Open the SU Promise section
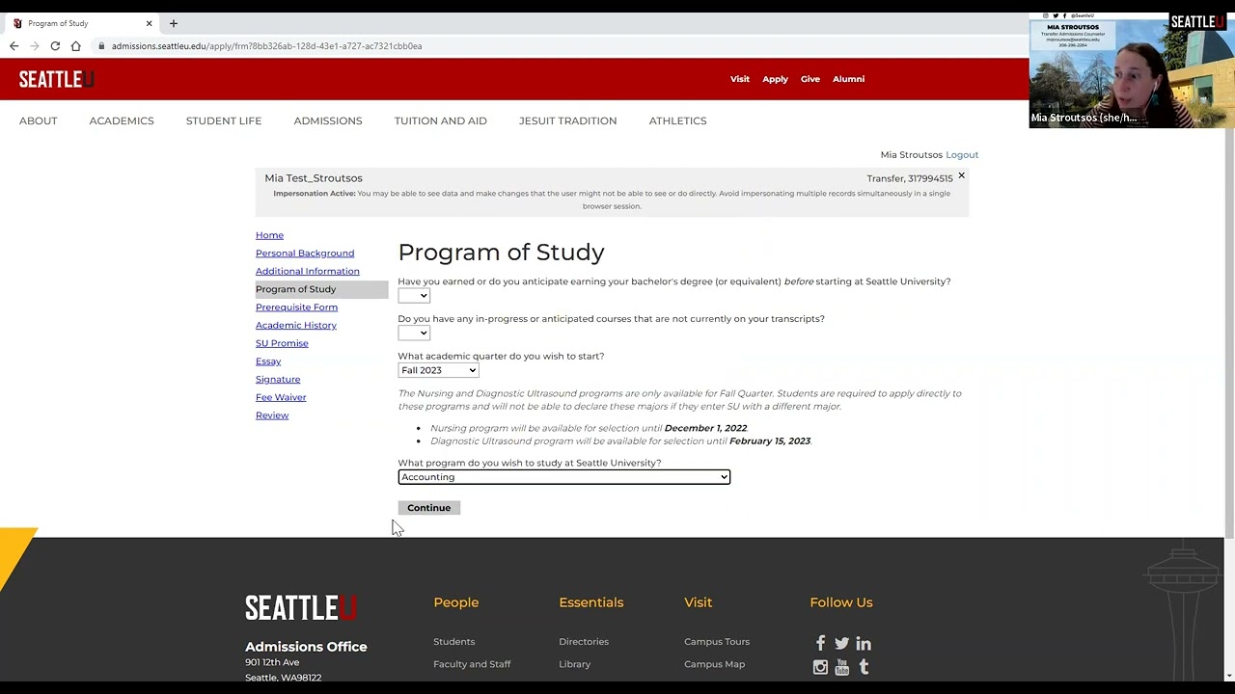 [x=282, y=343]
